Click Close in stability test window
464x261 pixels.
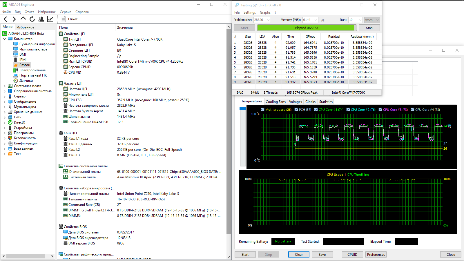(451, 255)
